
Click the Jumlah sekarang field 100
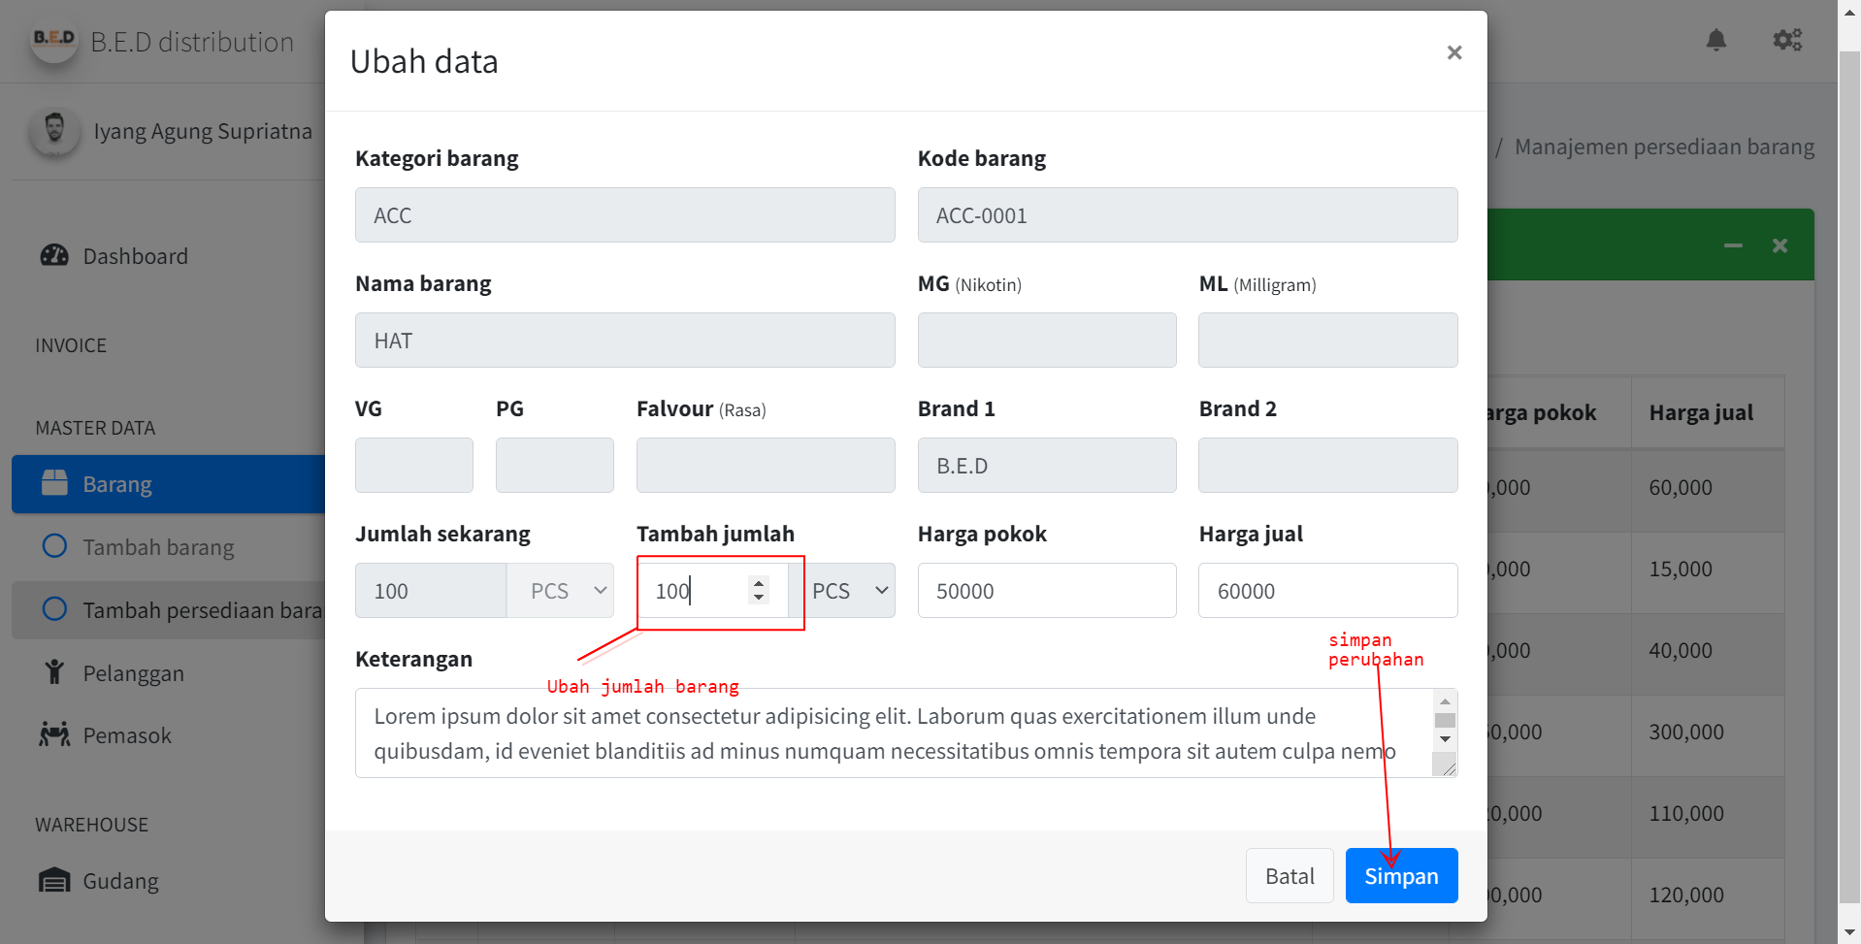click(431, 591)
